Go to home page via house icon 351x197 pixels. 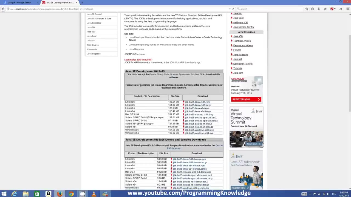[x=325, y=9]
